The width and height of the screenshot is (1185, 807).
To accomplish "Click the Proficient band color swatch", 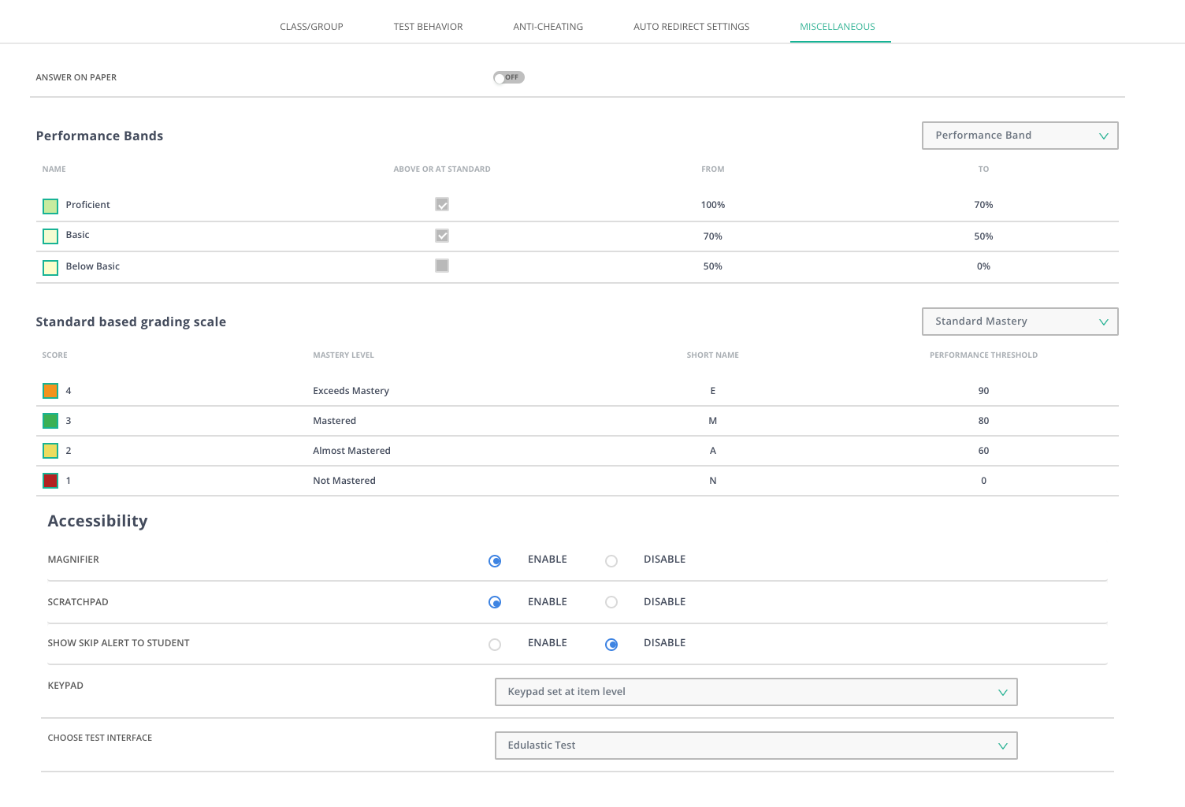I will click(x=50, y=206).
